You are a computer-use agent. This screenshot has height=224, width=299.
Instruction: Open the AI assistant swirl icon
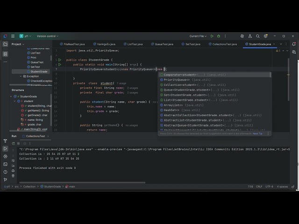tap(242, 36)
